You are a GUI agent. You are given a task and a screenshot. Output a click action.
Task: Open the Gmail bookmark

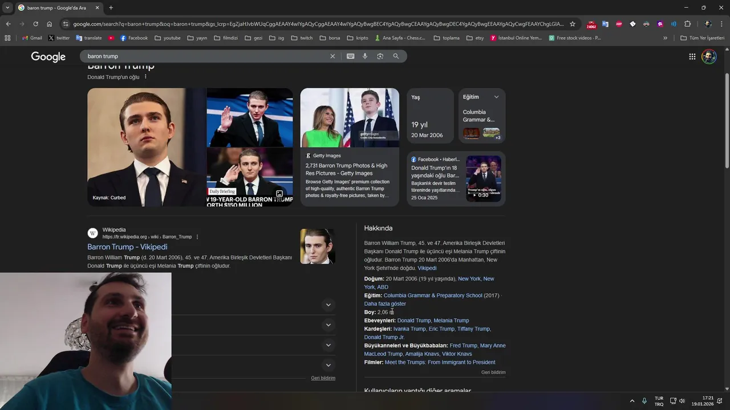(32, 38)
